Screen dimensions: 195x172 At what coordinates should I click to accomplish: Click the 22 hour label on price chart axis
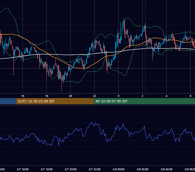95,96
